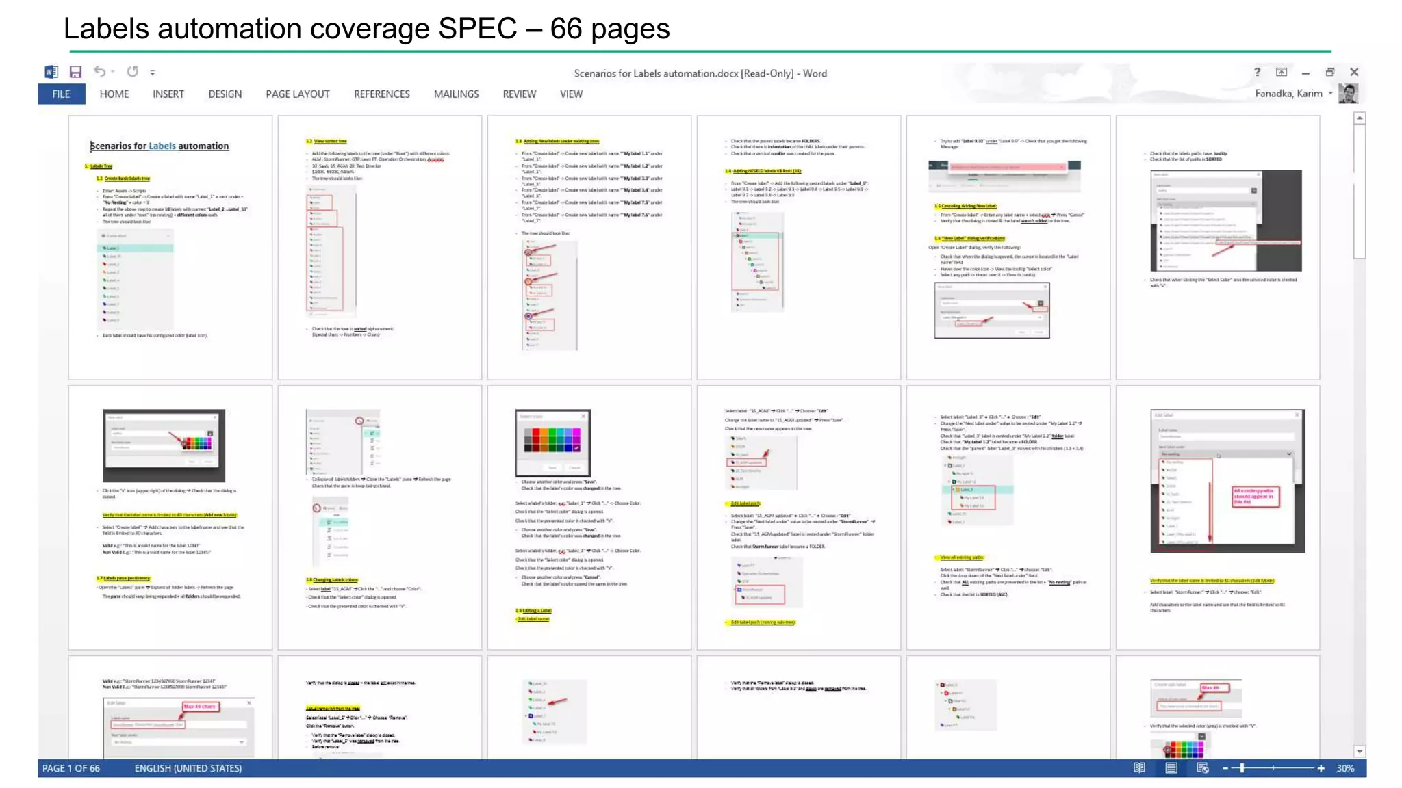
Task: Zoom out with the minus button
Action: click(1225, 768)
